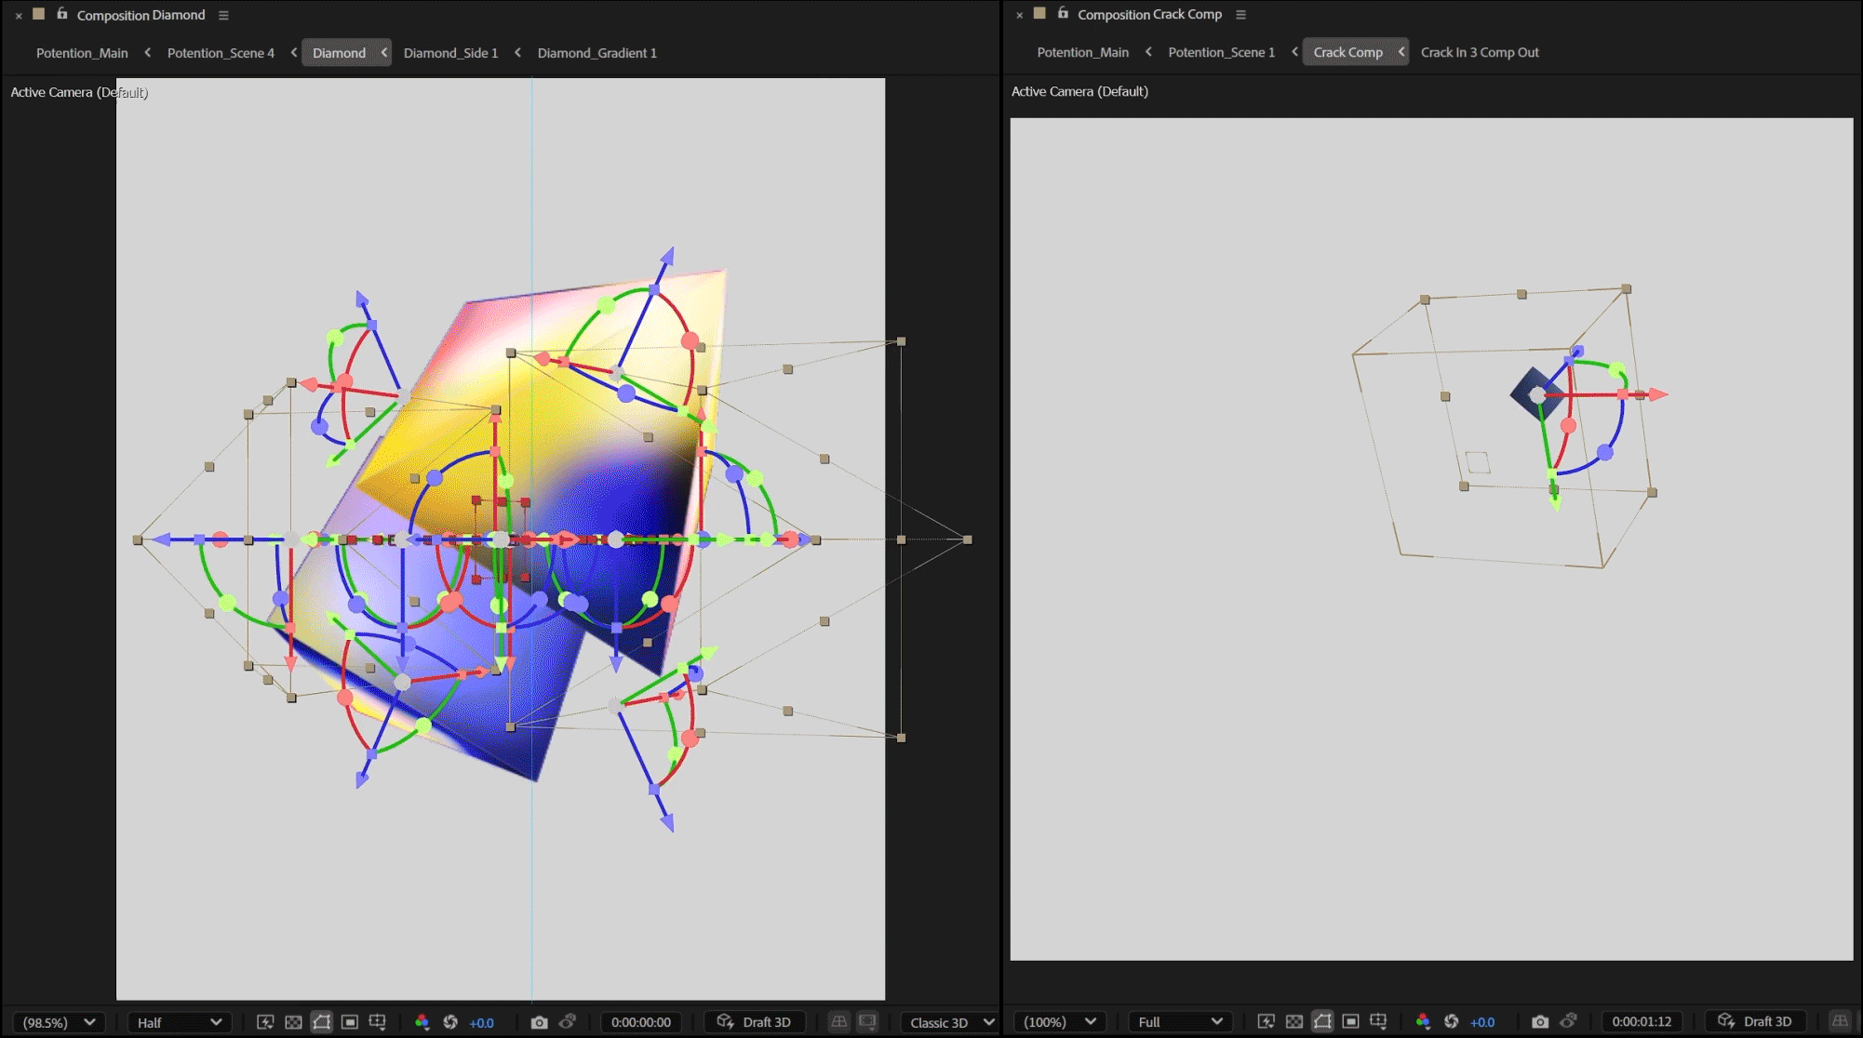Show snapshot icon in Crack Comp viewer
1863x1038 pixels.
pos(1568,1021)
